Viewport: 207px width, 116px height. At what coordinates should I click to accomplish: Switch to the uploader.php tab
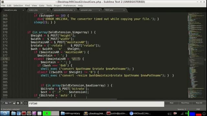pos(90,10)
